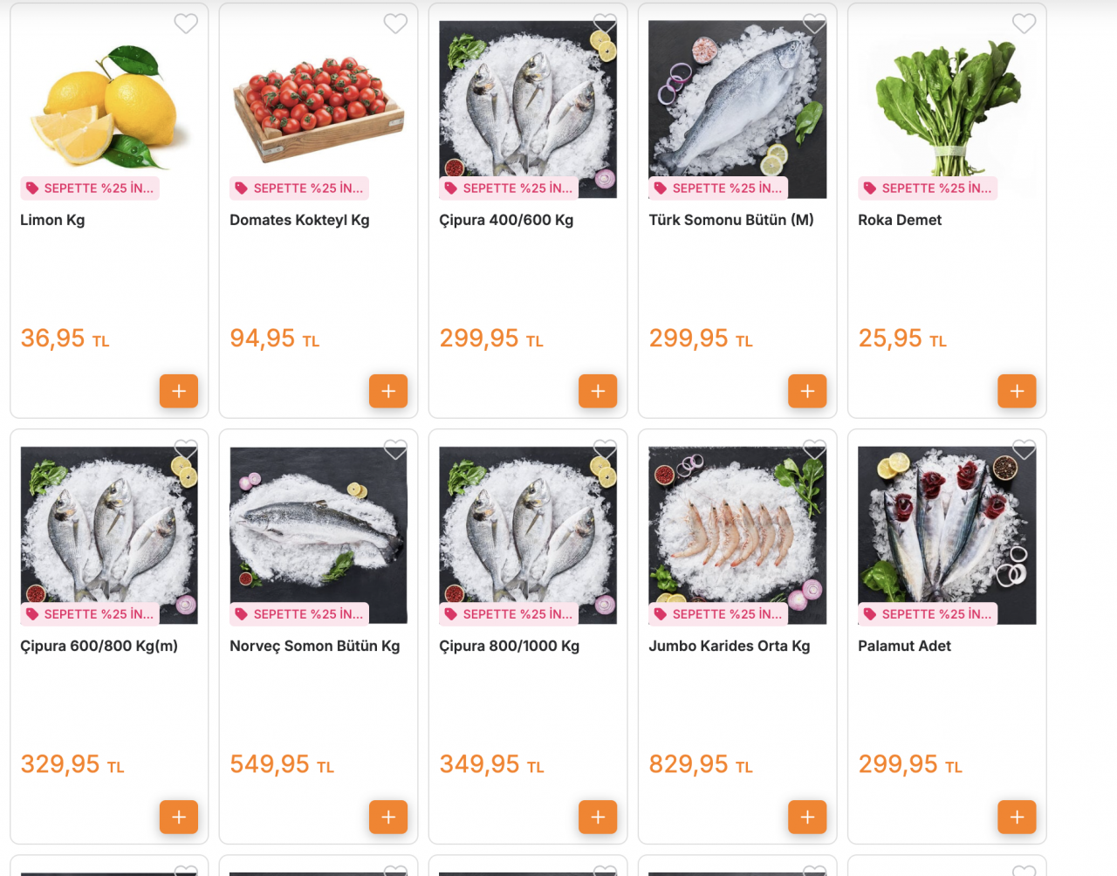
Task: Favorite Türk Somonu Bütün (M)
Action: [x=814, y=24]
